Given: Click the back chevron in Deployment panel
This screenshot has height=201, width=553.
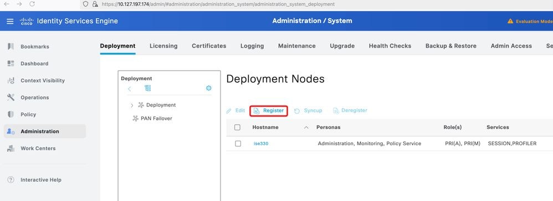Looking at the screenshot, I should tap(130, 89).
